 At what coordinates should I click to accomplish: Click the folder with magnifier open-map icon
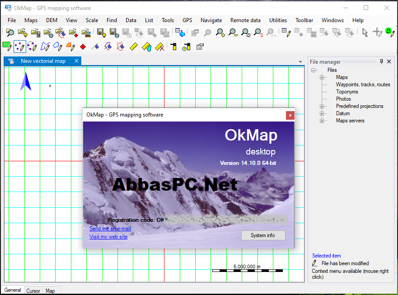pyautogui.click(x=10, y=33)
